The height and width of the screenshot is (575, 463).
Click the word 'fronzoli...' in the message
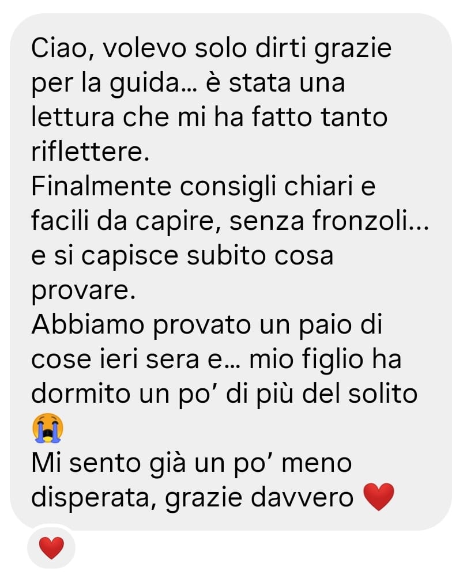click(371, 221)
